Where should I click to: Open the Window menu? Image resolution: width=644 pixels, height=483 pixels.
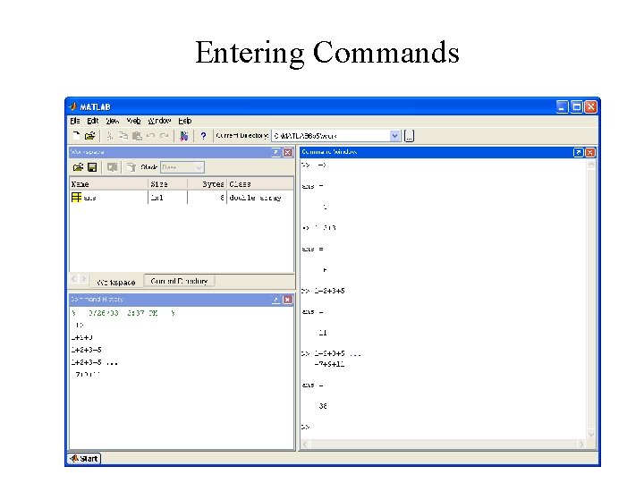[159, 121]
